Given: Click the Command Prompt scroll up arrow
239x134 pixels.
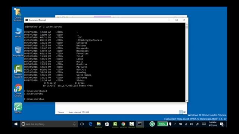Looking at the screenshot, I should pos(187,24).
